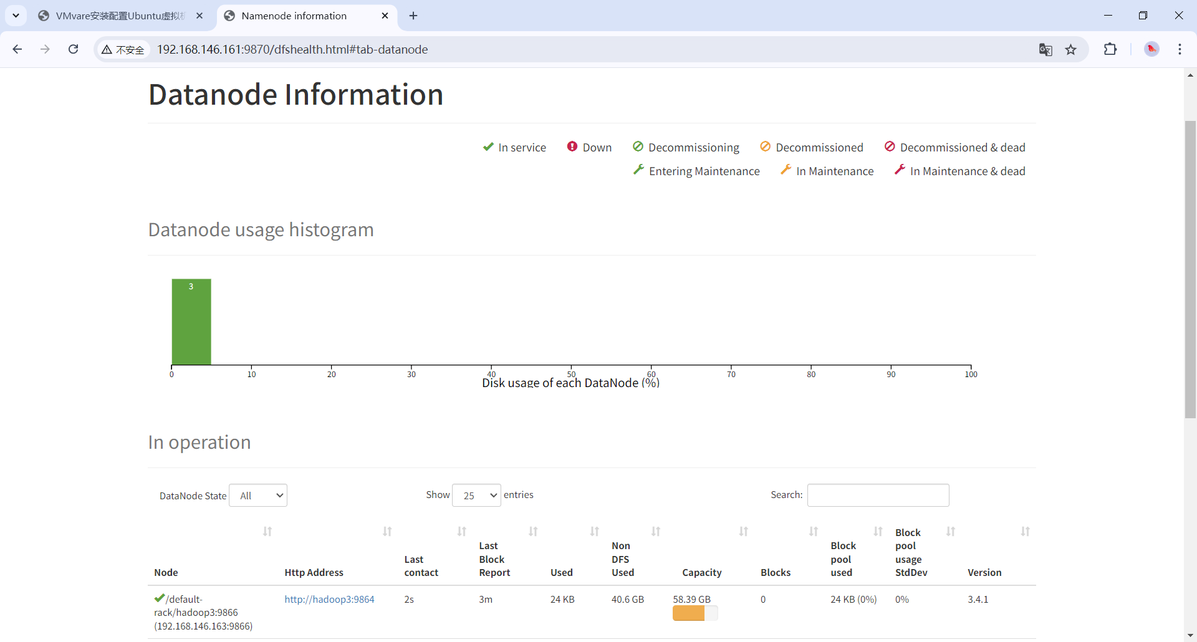Sort the table by Used column

point(595,531)
